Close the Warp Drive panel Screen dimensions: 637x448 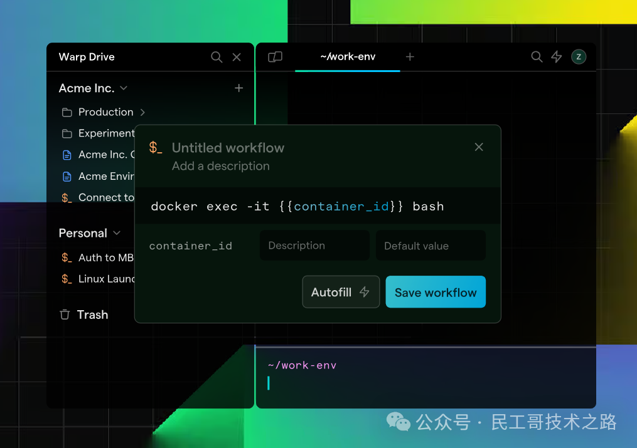tap(237, 57)
